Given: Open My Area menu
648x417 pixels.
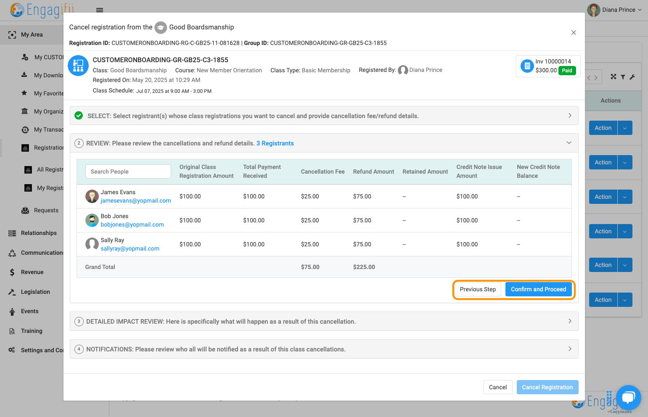Looking at the screenshot, I should [32, 34].
